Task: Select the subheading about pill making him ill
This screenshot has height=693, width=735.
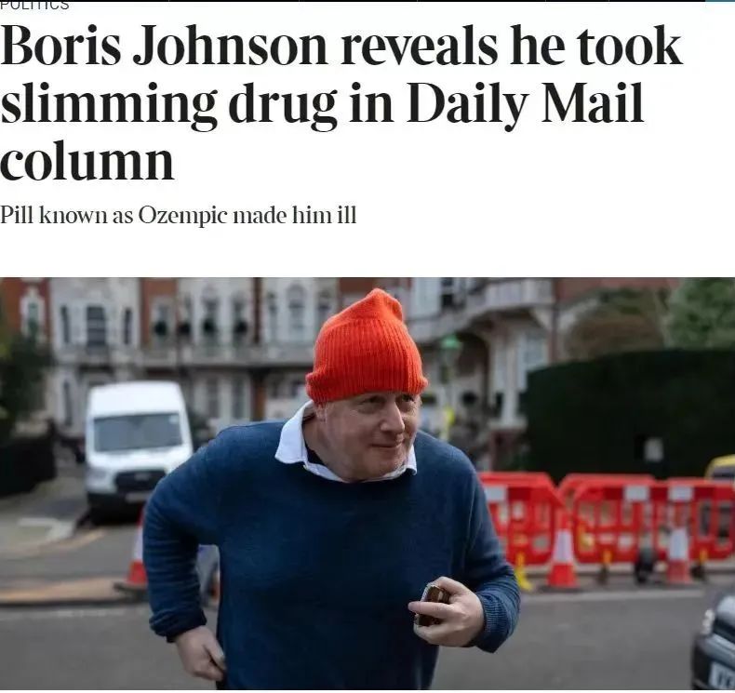Action: 178,216
